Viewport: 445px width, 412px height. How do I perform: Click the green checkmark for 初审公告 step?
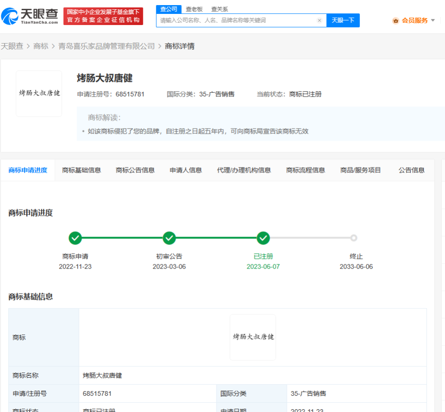tap(169, 238)
